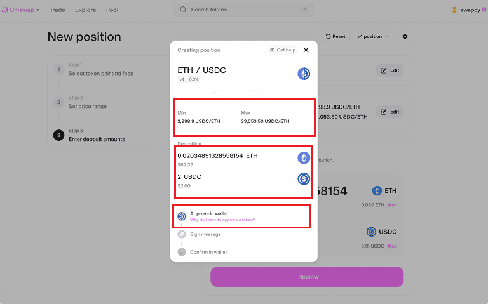Click the Reset button
Viewport: 488px width, 304px height.
335,36
